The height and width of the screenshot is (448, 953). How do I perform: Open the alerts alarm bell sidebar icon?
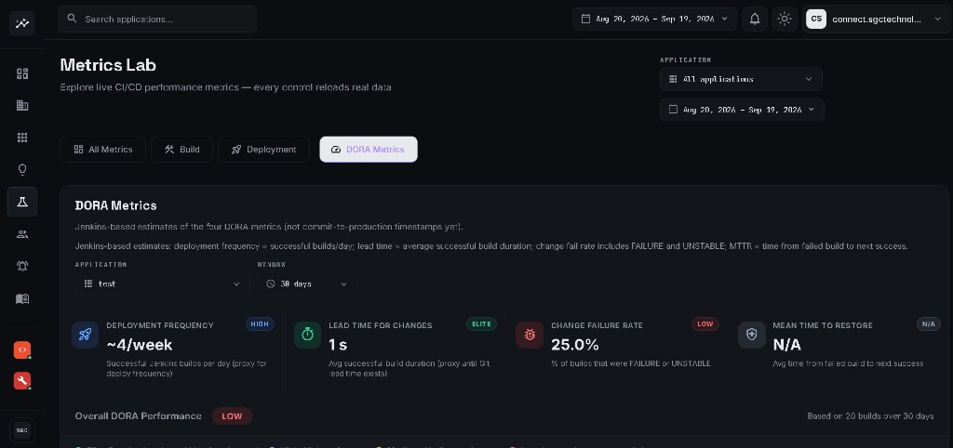coord(22,266)
